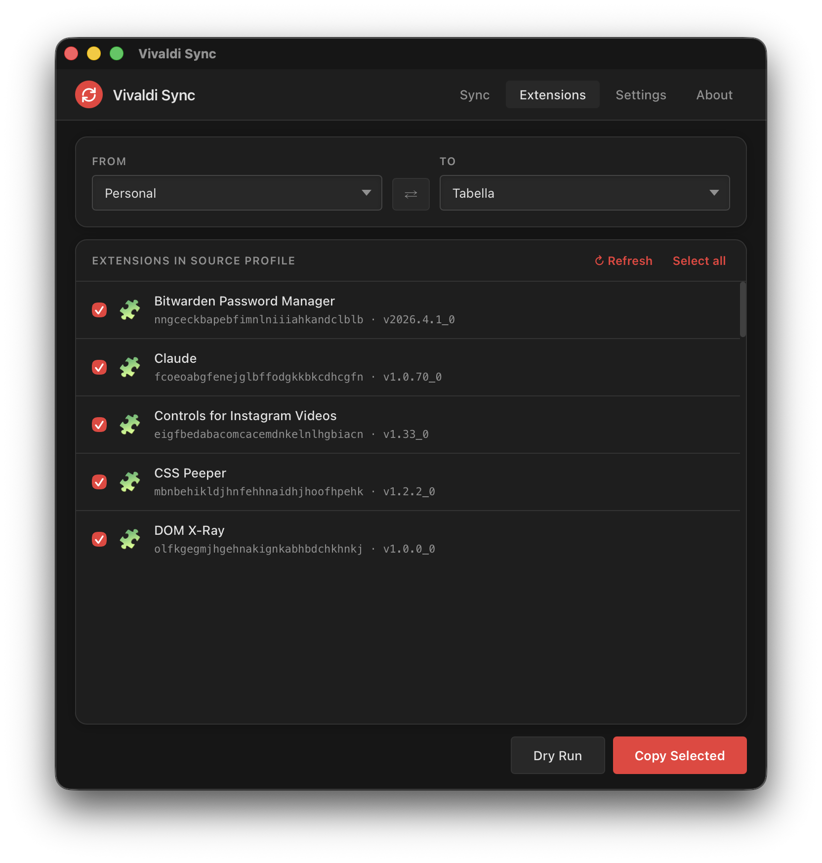The width and height of the screenshot is (822, 863).
Task: Click version v1.0.0_0 text
Action: pyautogui.click(x=409, y=549)
